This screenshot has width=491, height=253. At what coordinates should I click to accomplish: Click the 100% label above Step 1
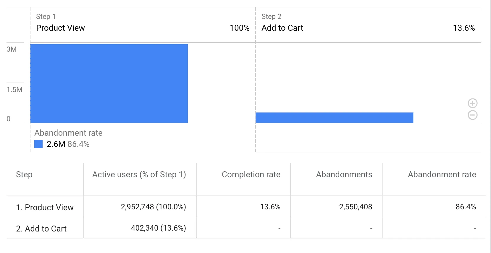click(x=240, y=28)
